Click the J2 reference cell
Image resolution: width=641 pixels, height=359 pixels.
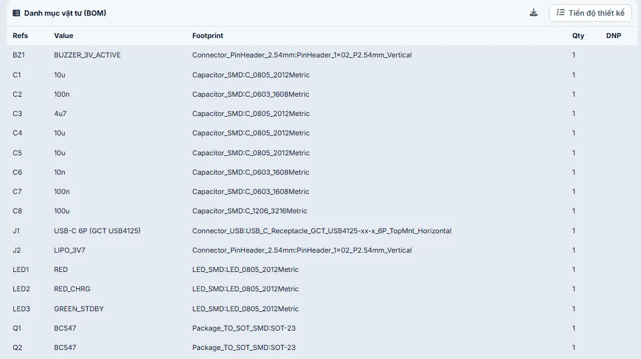[16, 250]
